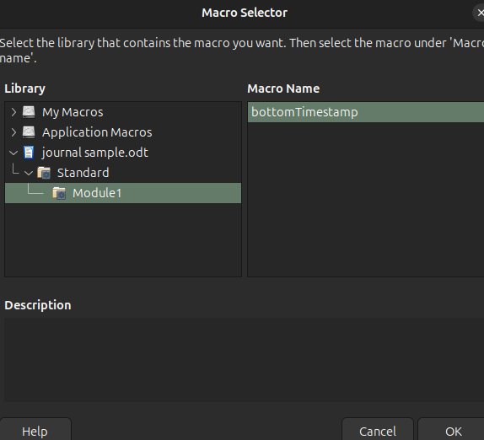Expand the Application Macros tree node

[x=13, y=132]
